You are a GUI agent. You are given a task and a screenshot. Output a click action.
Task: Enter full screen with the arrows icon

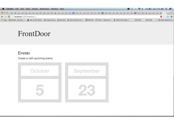point(171,12)
